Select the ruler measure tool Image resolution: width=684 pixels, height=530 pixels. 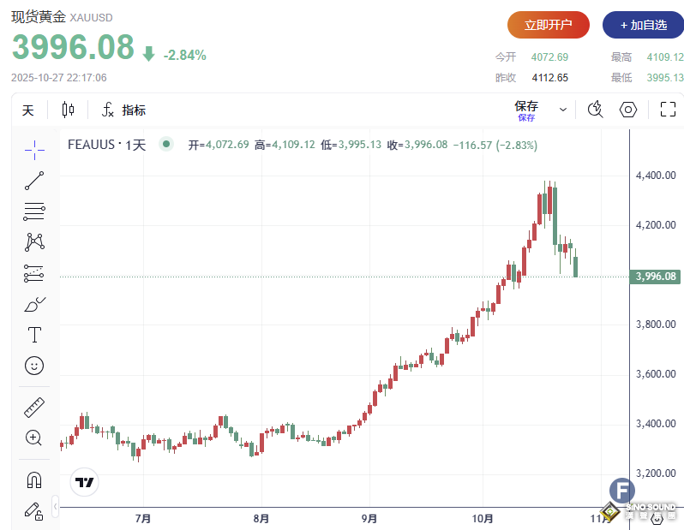pos(34,407)
